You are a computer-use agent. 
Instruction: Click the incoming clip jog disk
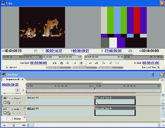coord(111,68)
